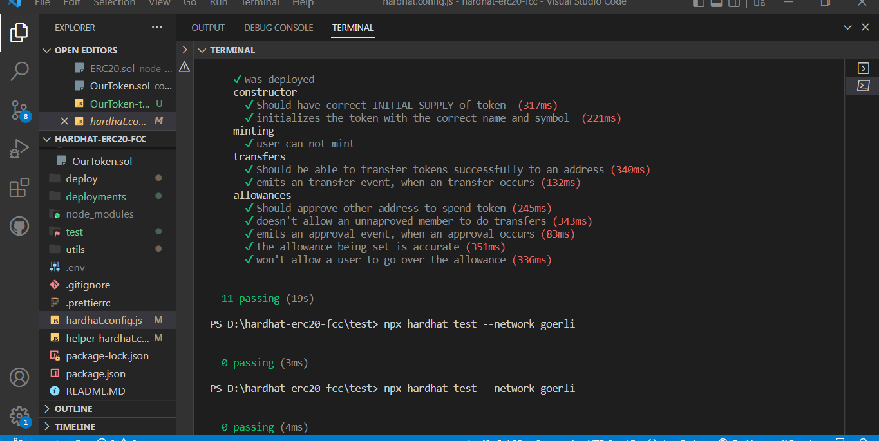879x441 pixels.
Task: Open README.MD
Action: click(107, 391)
